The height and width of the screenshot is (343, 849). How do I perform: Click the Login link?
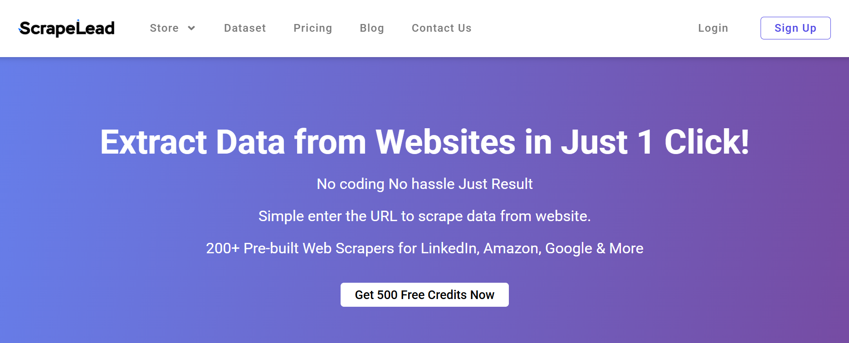click(x=713, y=28)
